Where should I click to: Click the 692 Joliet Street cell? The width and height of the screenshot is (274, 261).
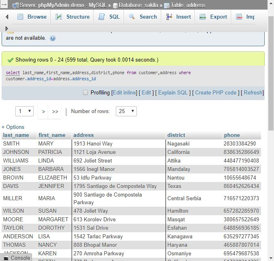119,160
